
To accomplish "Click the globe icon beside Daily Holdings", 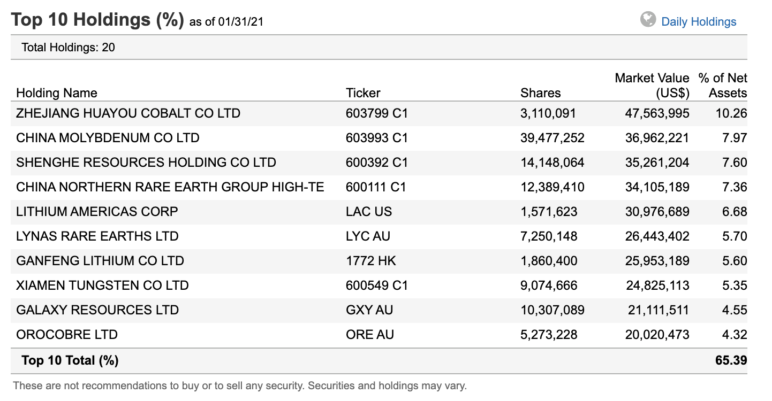I will point(648,20).
